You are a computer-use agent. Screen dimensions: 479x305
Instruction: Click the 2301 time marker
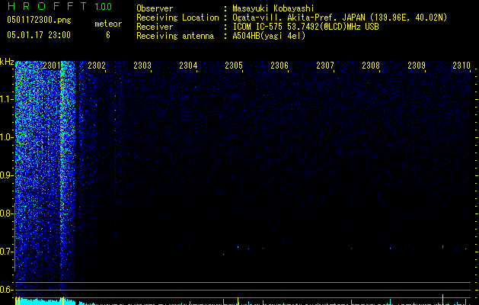pyautogui.click(x=52, y=66)
